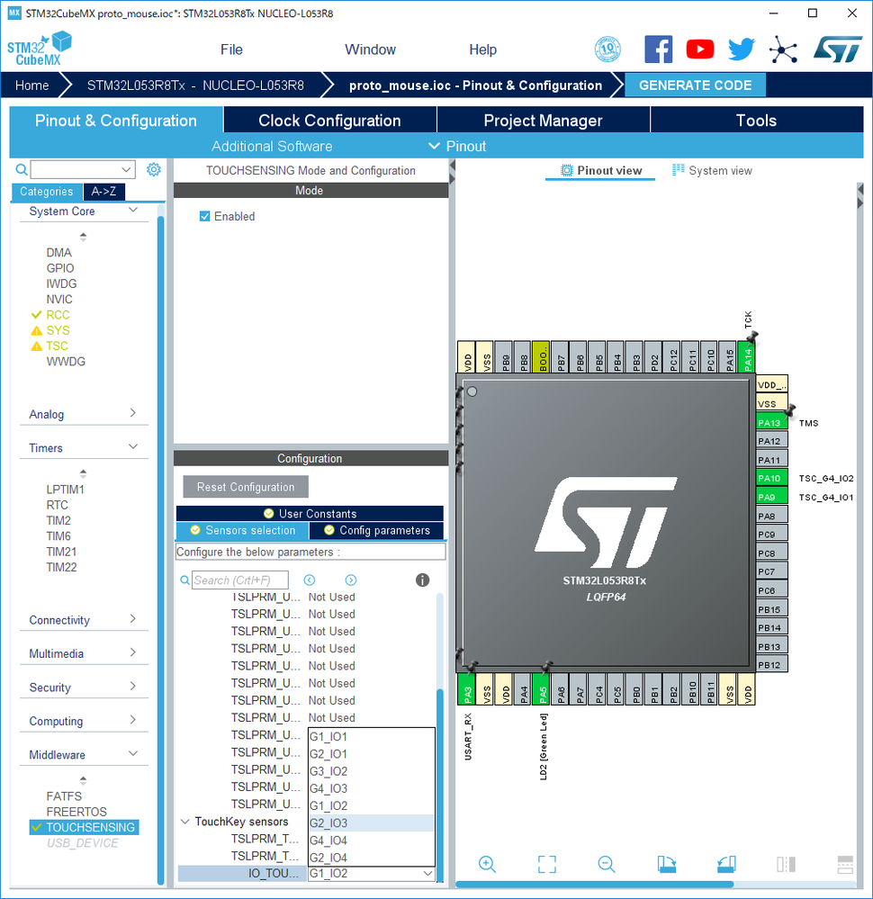The height and width of the screenshot is (899, 873).
Task: Open the Twitter link icon
Action: point(741,49)
